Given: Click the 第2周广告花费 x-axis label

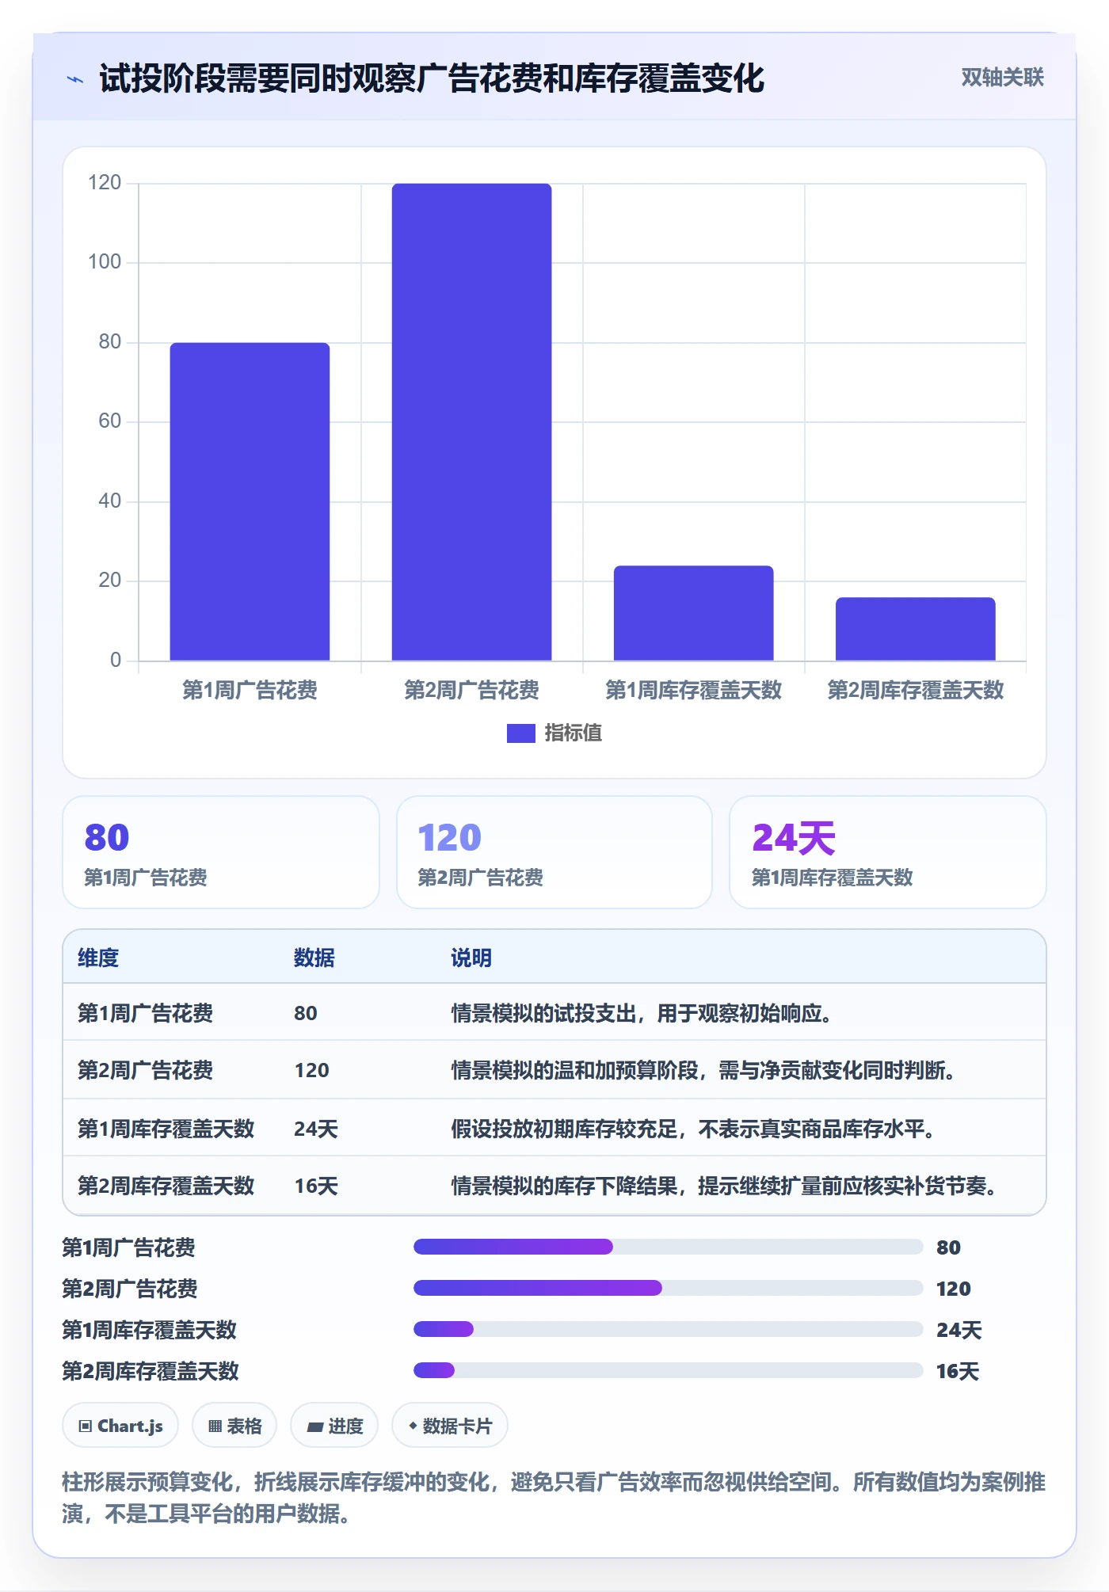Looking at the screenshot, I should click(x=471, y=690).
